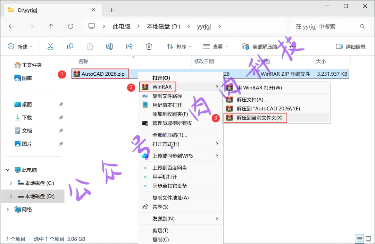Choose 添加到收藏夹(F) in context menu
This screenshot has width=375, height=244.
point(180,114)
